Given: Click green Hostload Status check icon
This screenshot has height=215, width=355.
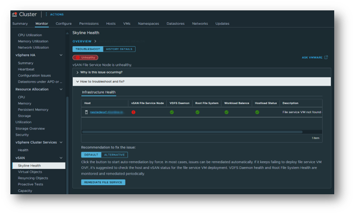Looking at the screenshot, I should 257,112.
